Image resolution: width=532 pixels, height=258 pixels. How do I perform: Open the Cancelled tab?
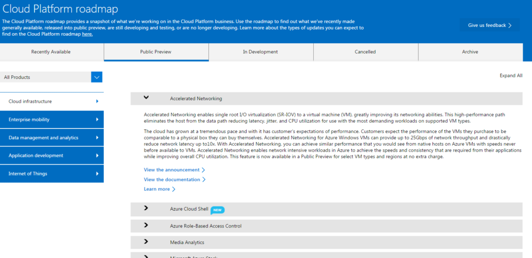365,52
